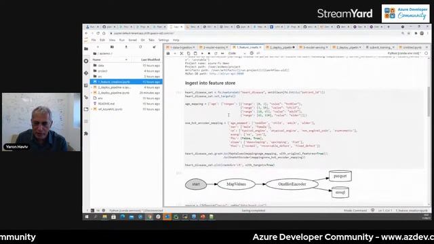Screen dimensions: 434x244
Task: Switch to submit_training notebook tab
Action: coord(380,47)
